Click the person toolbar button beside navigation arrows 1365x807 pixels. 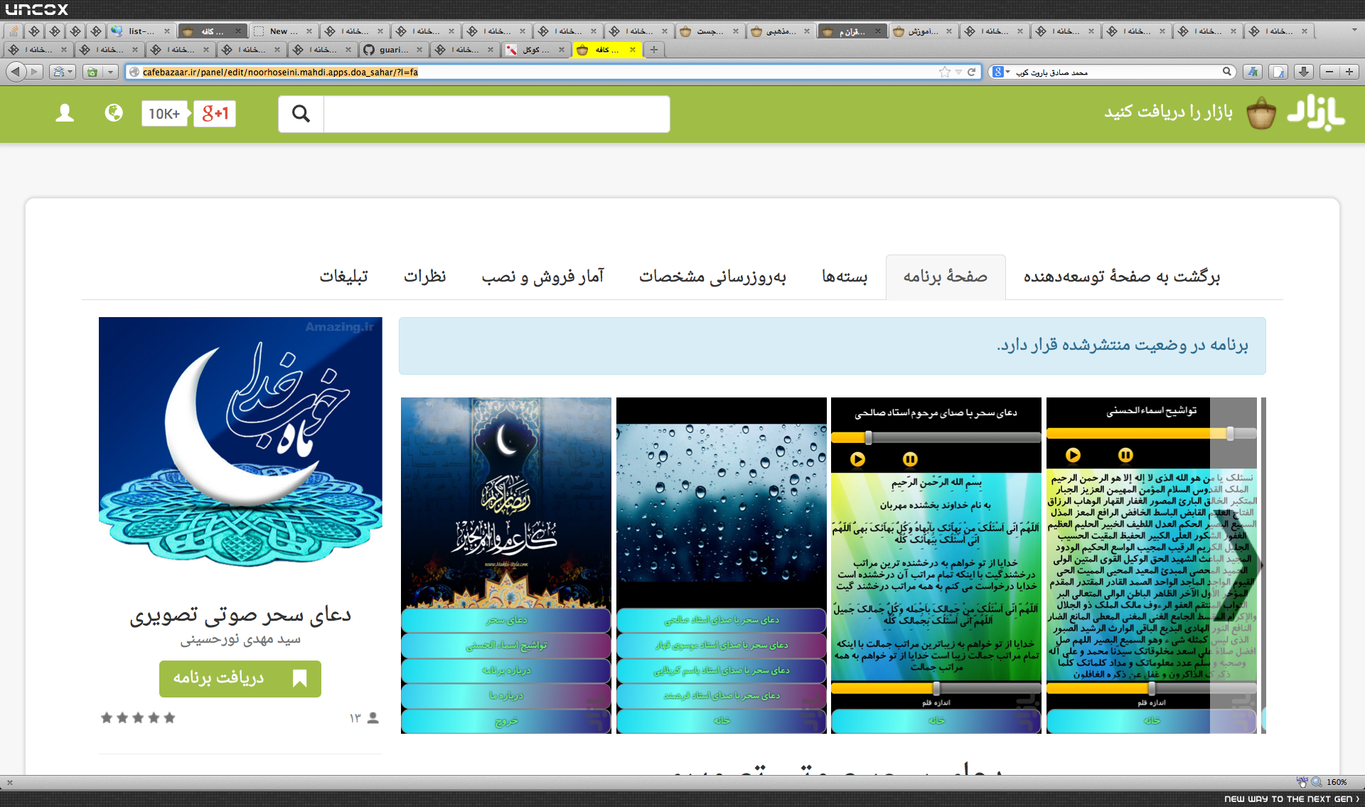62,72
